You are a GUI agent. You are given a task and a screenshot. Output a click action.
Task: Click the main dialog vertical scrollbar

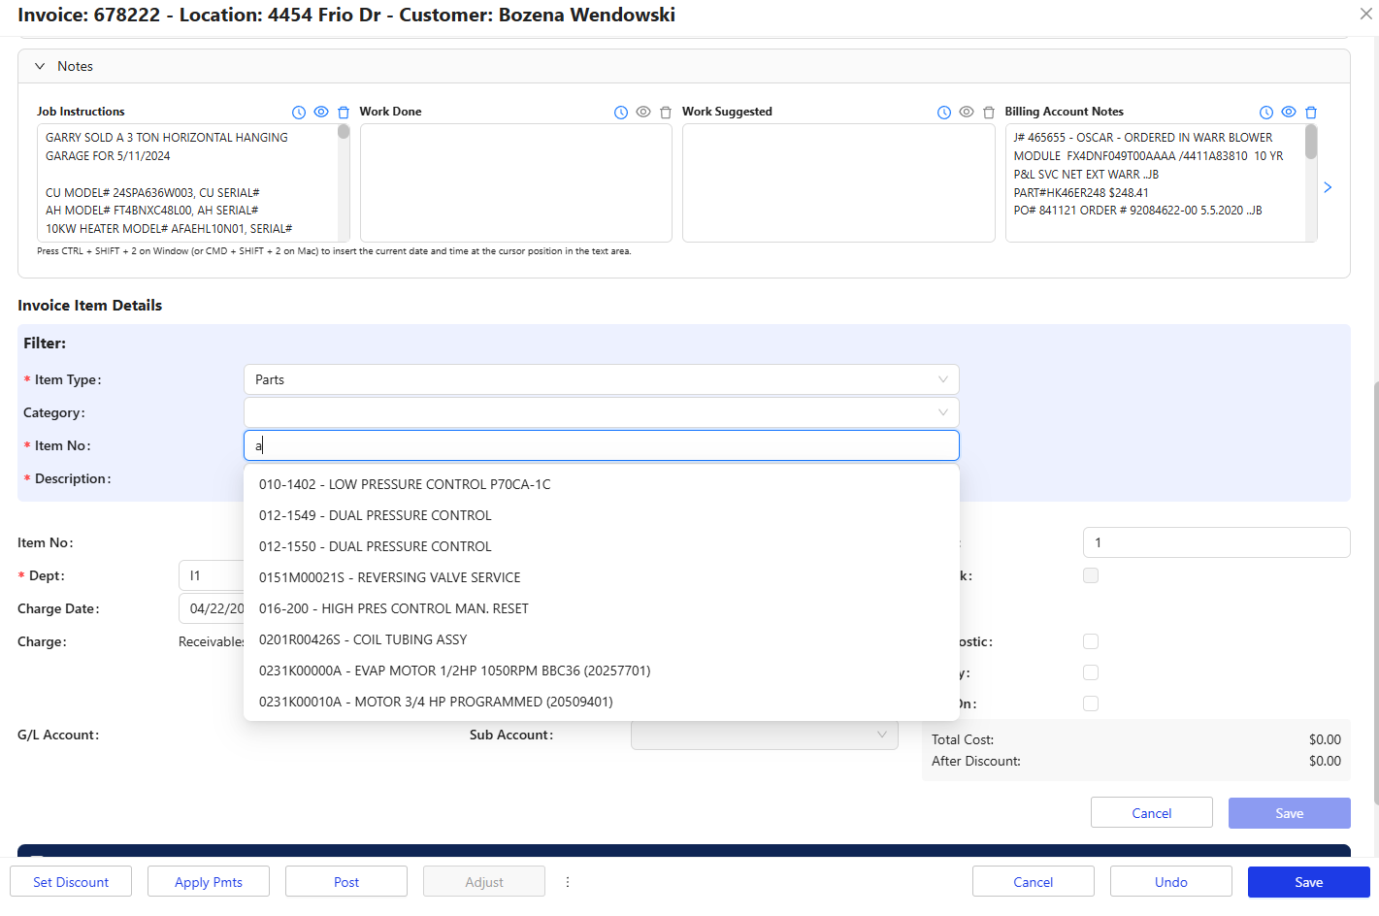1374,592
